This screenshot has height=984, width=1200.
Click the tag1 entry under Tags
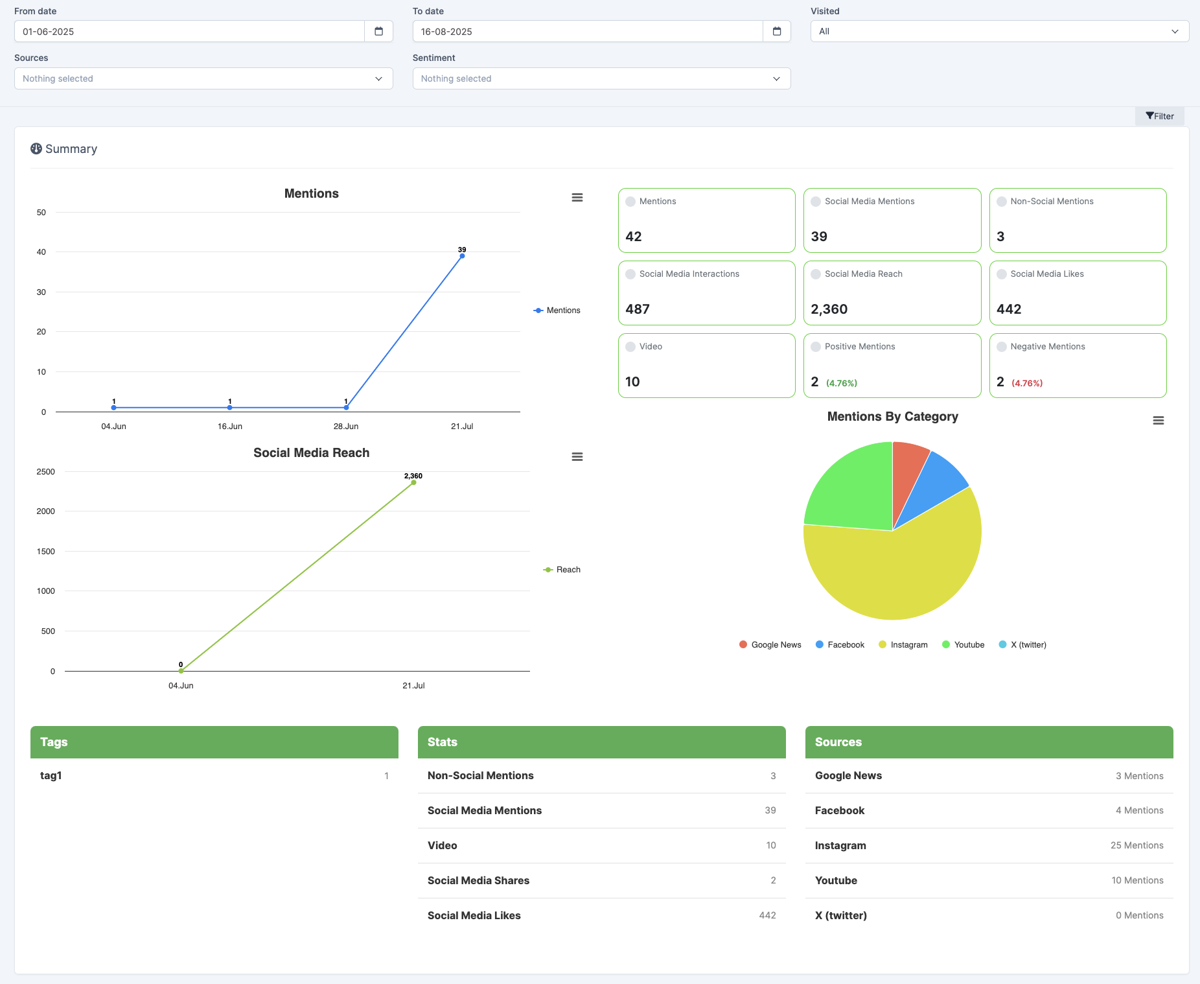[51, 775]
